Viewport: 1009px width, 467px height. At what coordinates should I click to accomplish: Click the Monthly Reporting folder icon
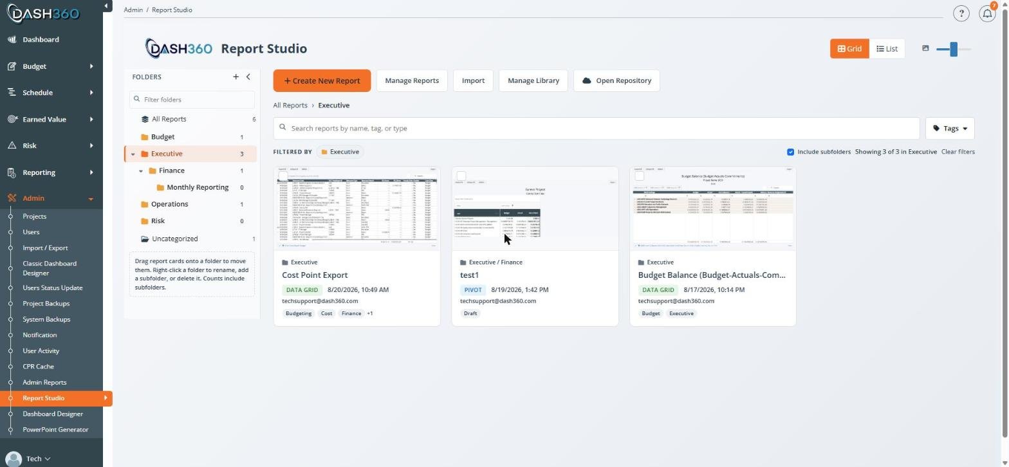(x=160, y=187)
